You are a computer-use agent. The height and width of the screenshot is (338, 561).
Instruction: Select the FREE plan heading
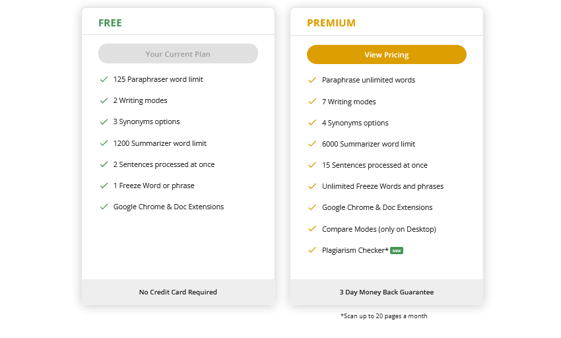tap(110, 23)
